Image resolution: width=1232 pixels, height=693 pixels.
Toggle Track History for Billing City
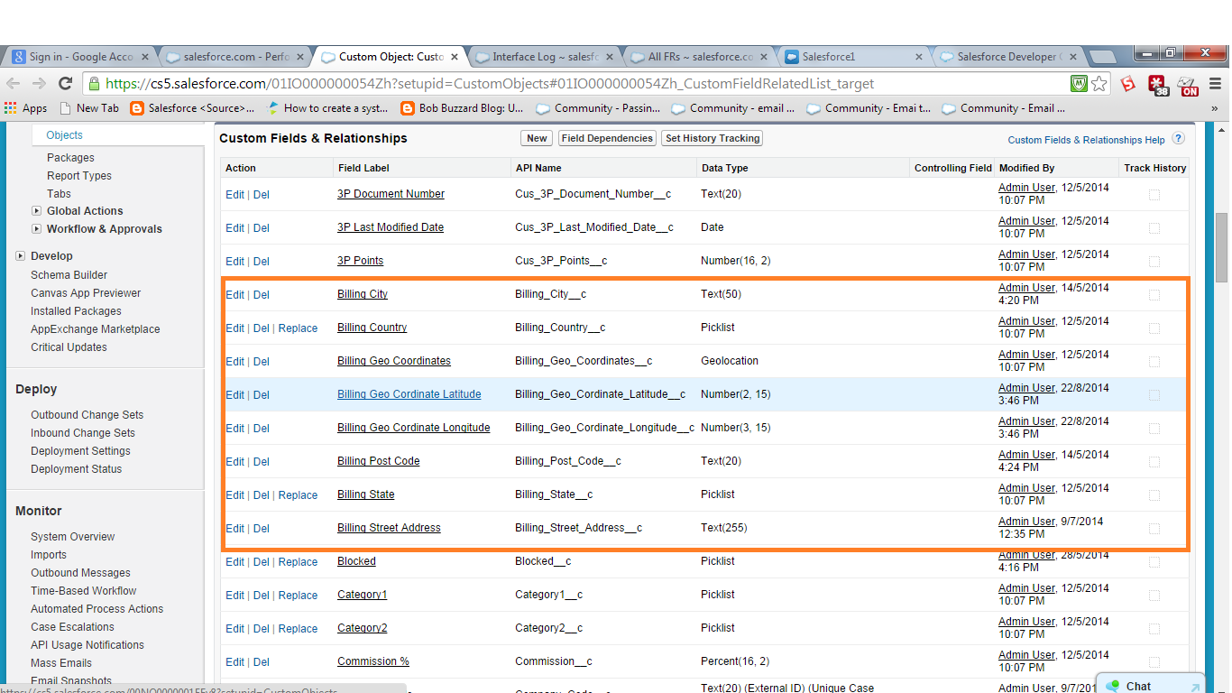click(x=1154, y=294)
